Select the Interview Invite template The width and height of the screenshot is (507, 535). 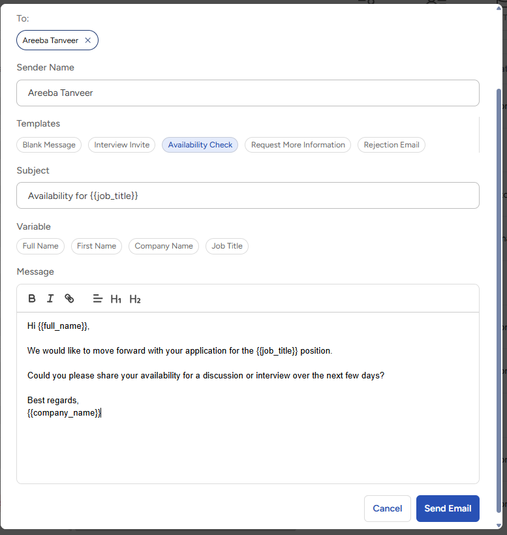tap(121, 145)
